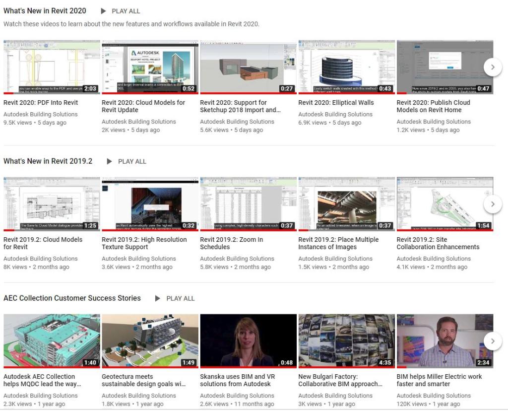
Task: Click the 2:03 duration badge on PDF Into Revit
Action: 90,88
